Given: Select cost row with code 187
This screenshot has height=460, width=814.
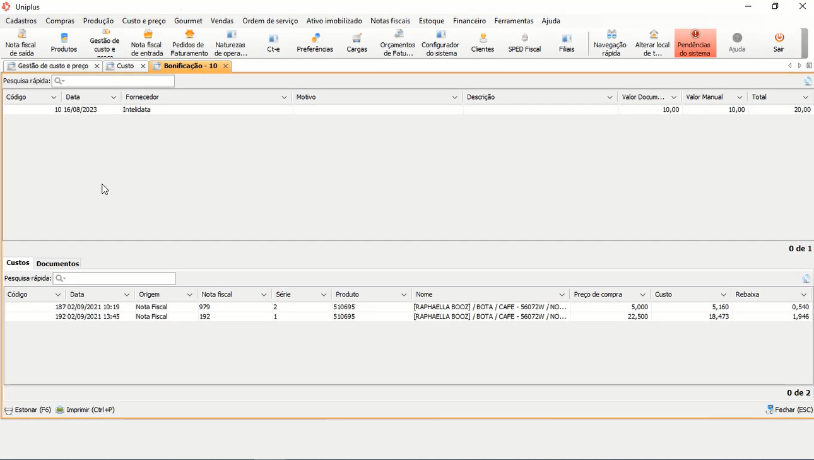Looking at the screenshot, I should click(407, 307).
